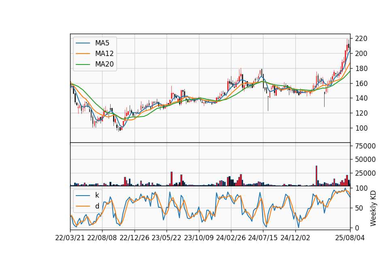Click the 24/07/15 date label
389x280 pixels.
coord(263,238)
